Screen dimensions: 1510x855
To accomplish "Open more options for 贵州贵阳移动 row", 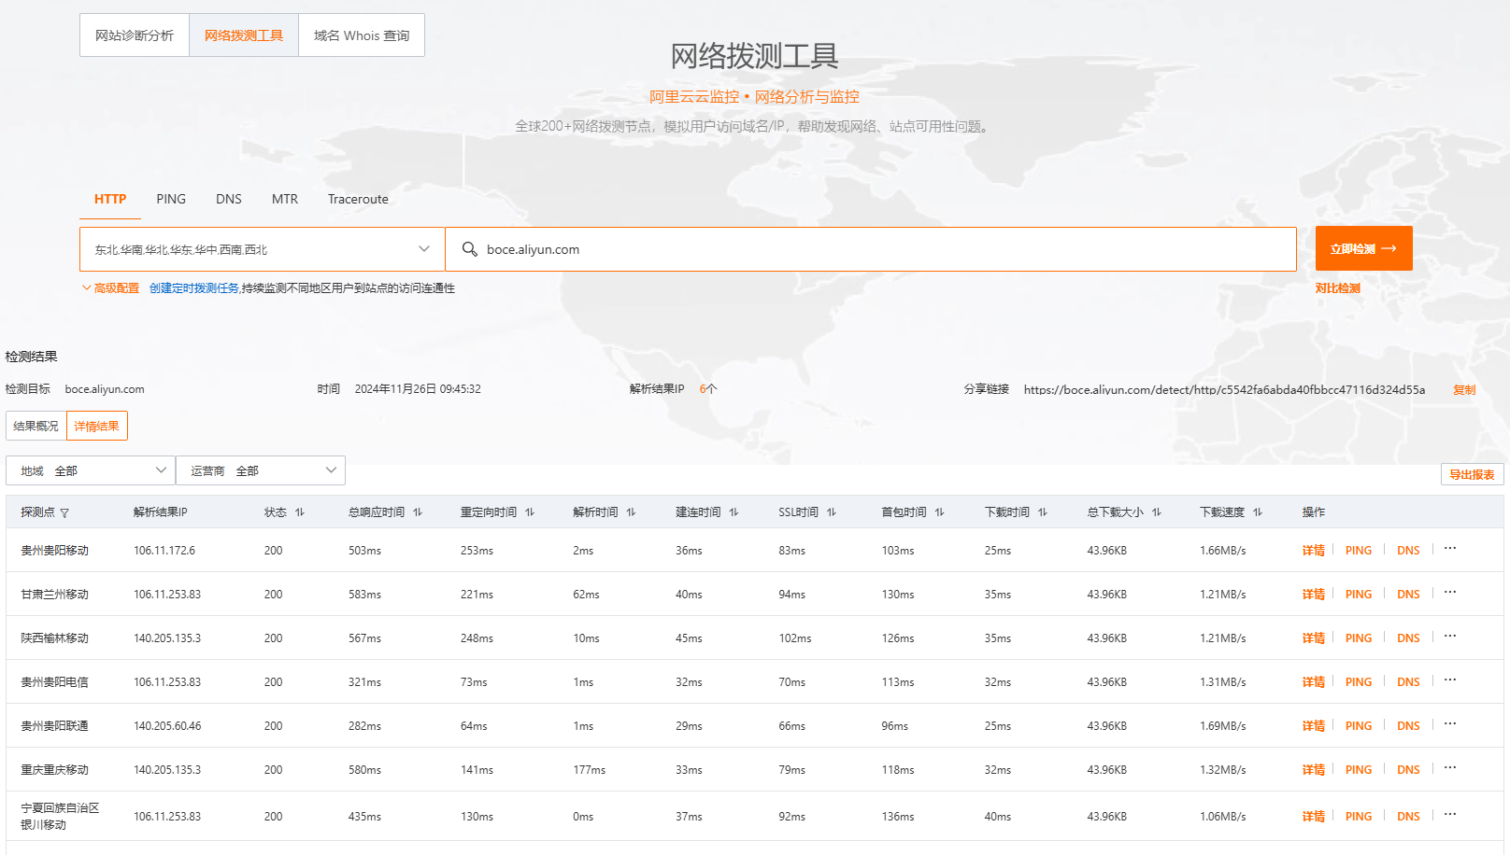I will (x=1450, y=549).
